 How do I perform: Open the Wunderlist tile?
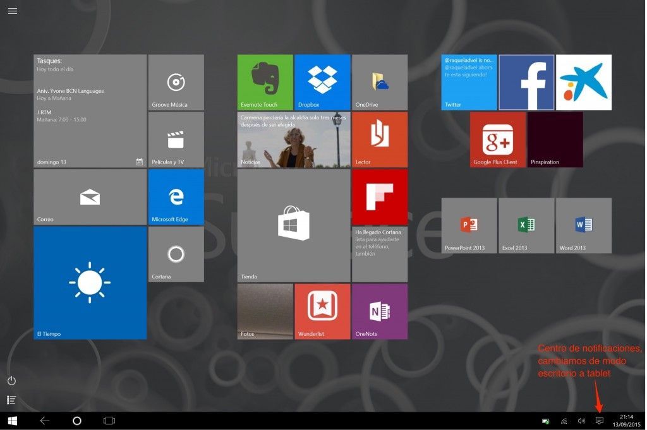323,312
